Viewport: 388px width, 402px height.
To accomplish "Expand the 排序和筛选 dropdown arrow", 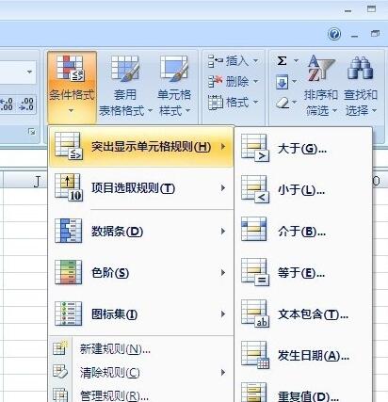I will tap(334, 111).
